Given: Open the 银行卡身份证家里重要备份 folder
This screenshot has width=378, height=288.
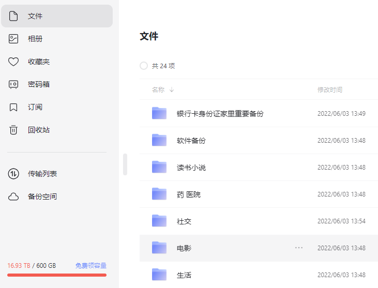Looking at the screenshot, I should pyautogui.click(x=220, y=113).
